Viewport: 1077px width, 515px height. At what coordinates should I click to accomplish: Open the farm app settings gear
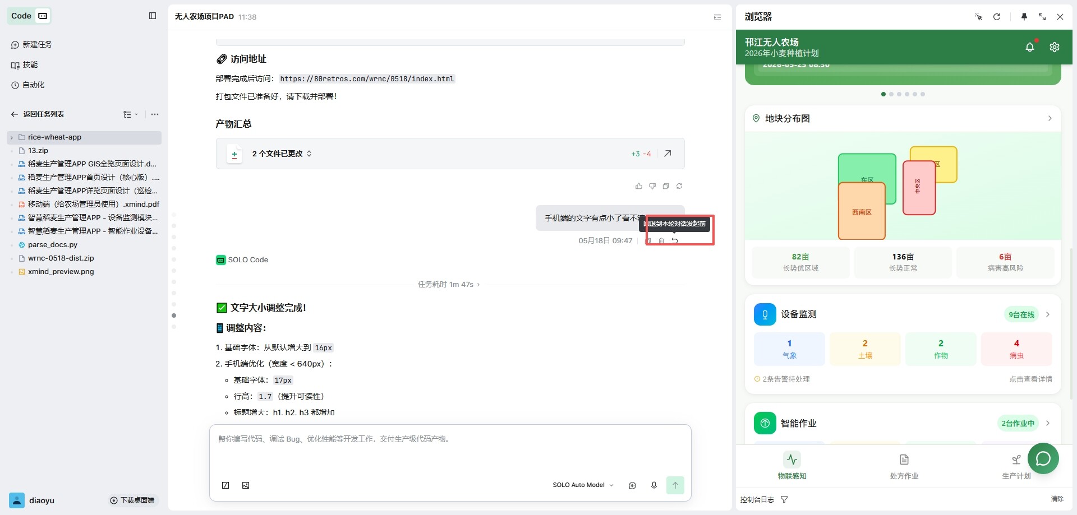tap(1055, 47)
